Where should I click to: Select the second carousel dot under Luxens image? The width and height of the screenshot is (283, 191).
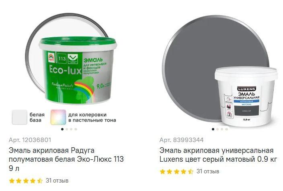[217, 129]
